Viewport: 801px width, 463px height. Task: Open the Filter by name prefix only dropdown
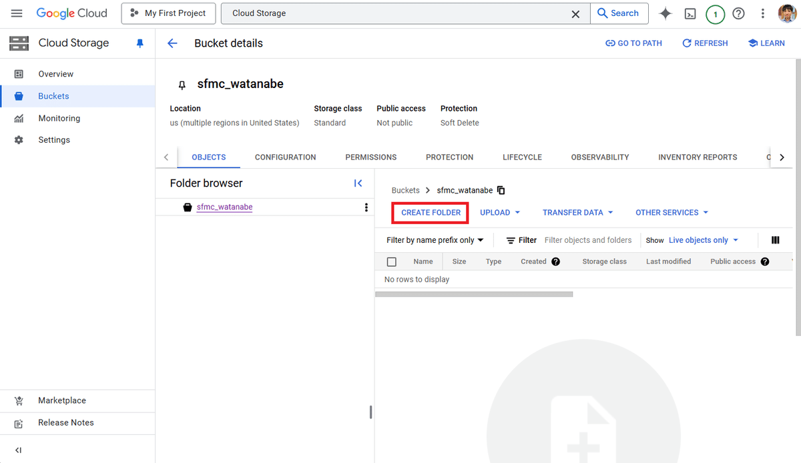[435, 240]
